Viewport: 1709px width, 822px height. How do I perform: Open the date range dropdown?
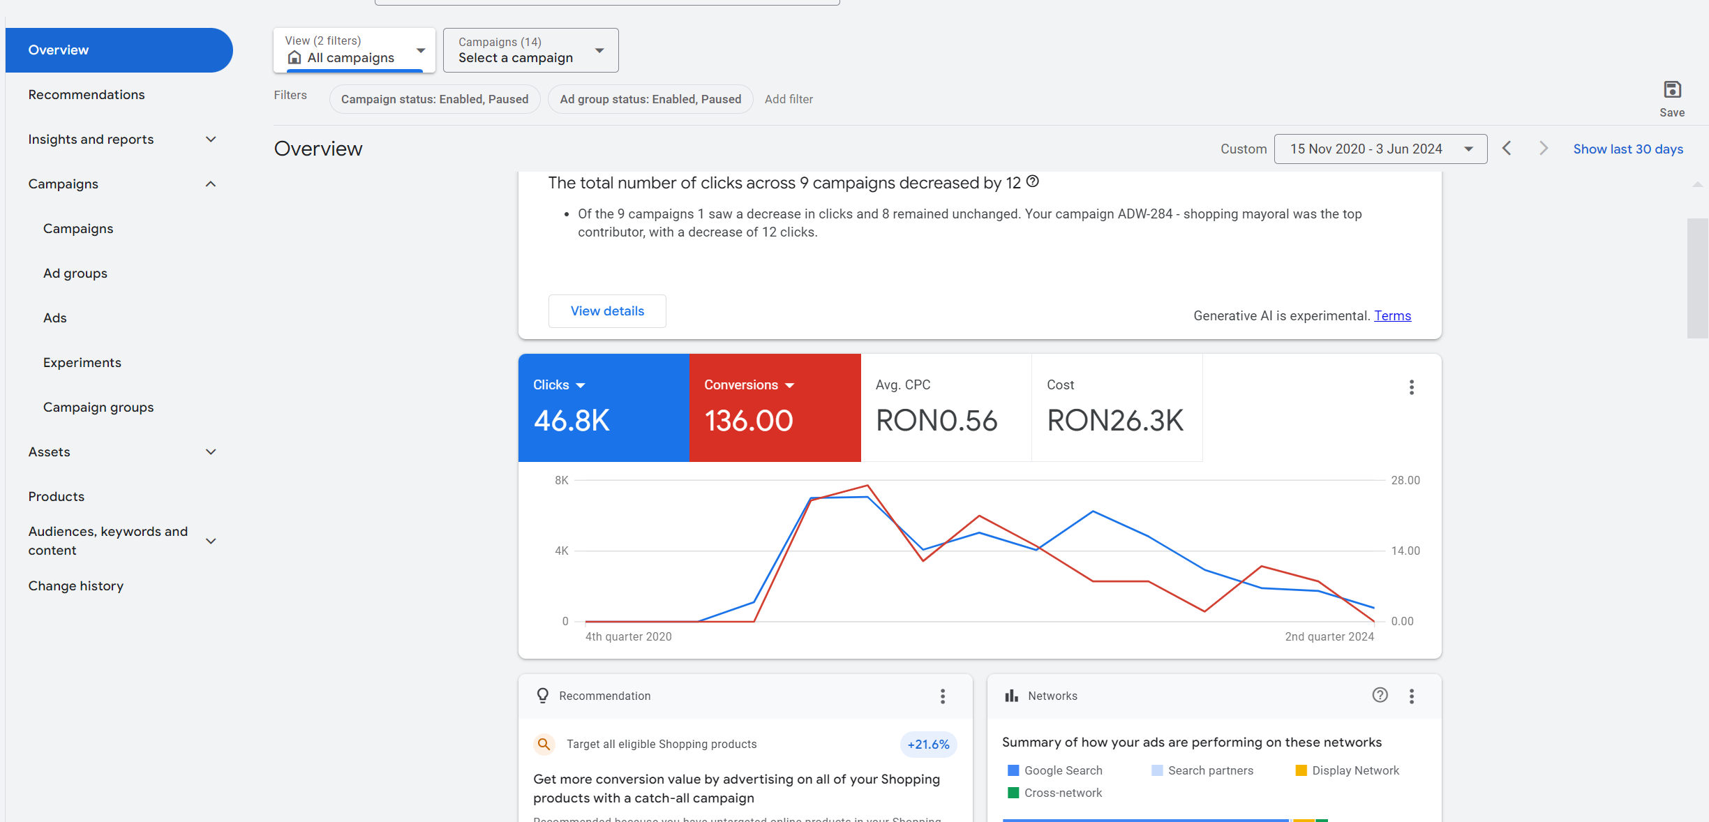[x=1380, y=149]
